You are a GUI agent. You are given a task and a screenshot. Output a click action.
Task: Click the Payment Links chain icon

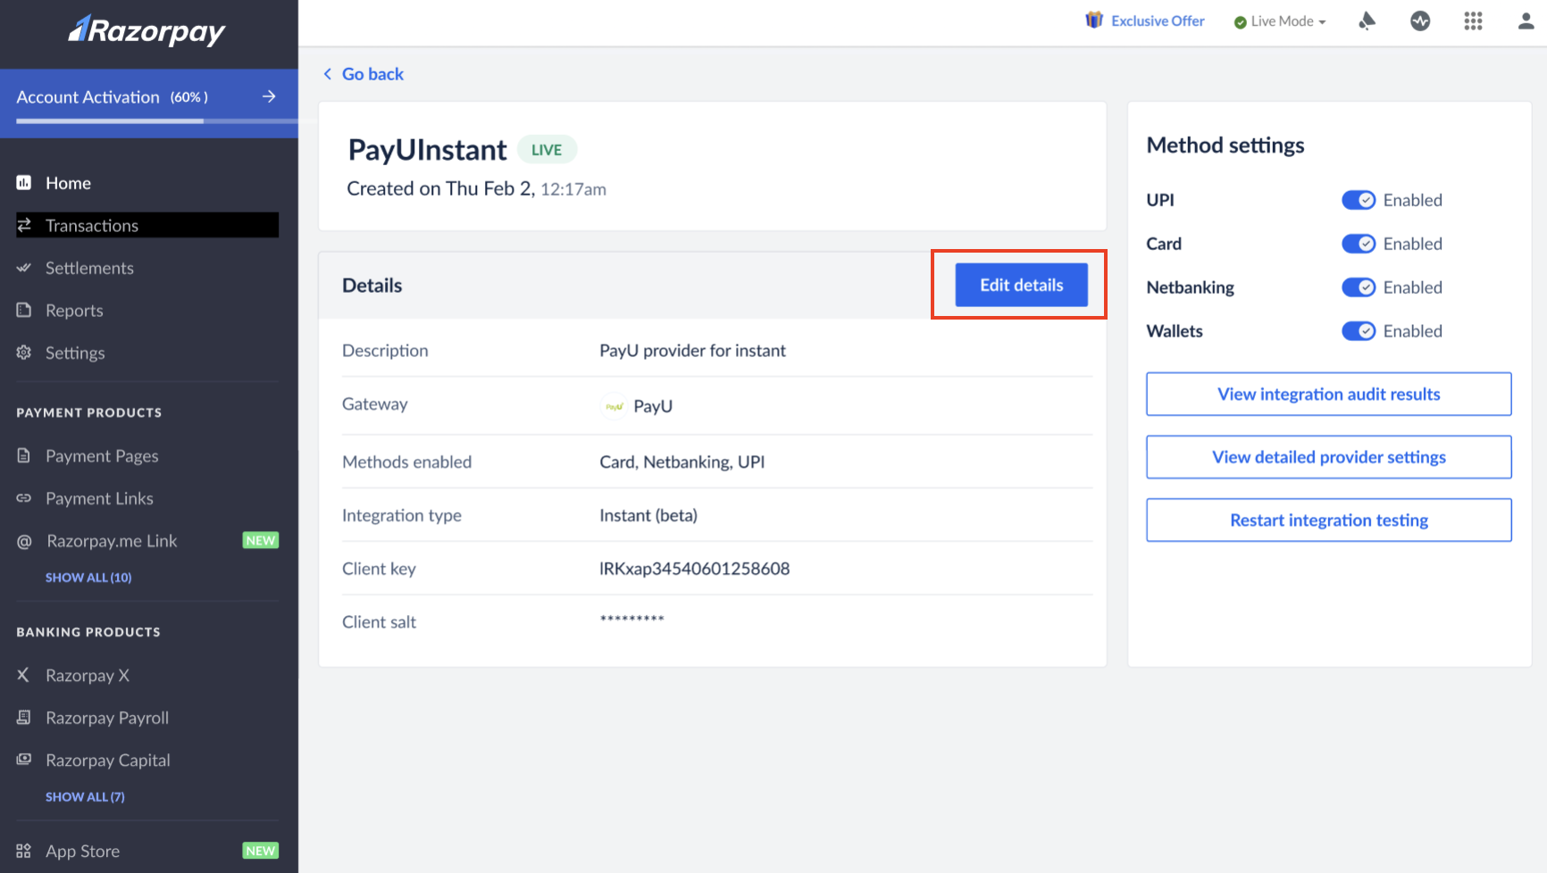coord(24,498)
